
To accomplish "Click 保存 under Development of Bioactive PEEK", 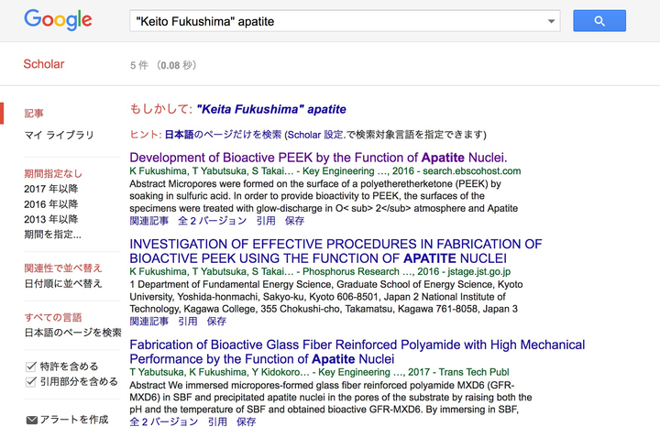I will [x=294, y=221].
